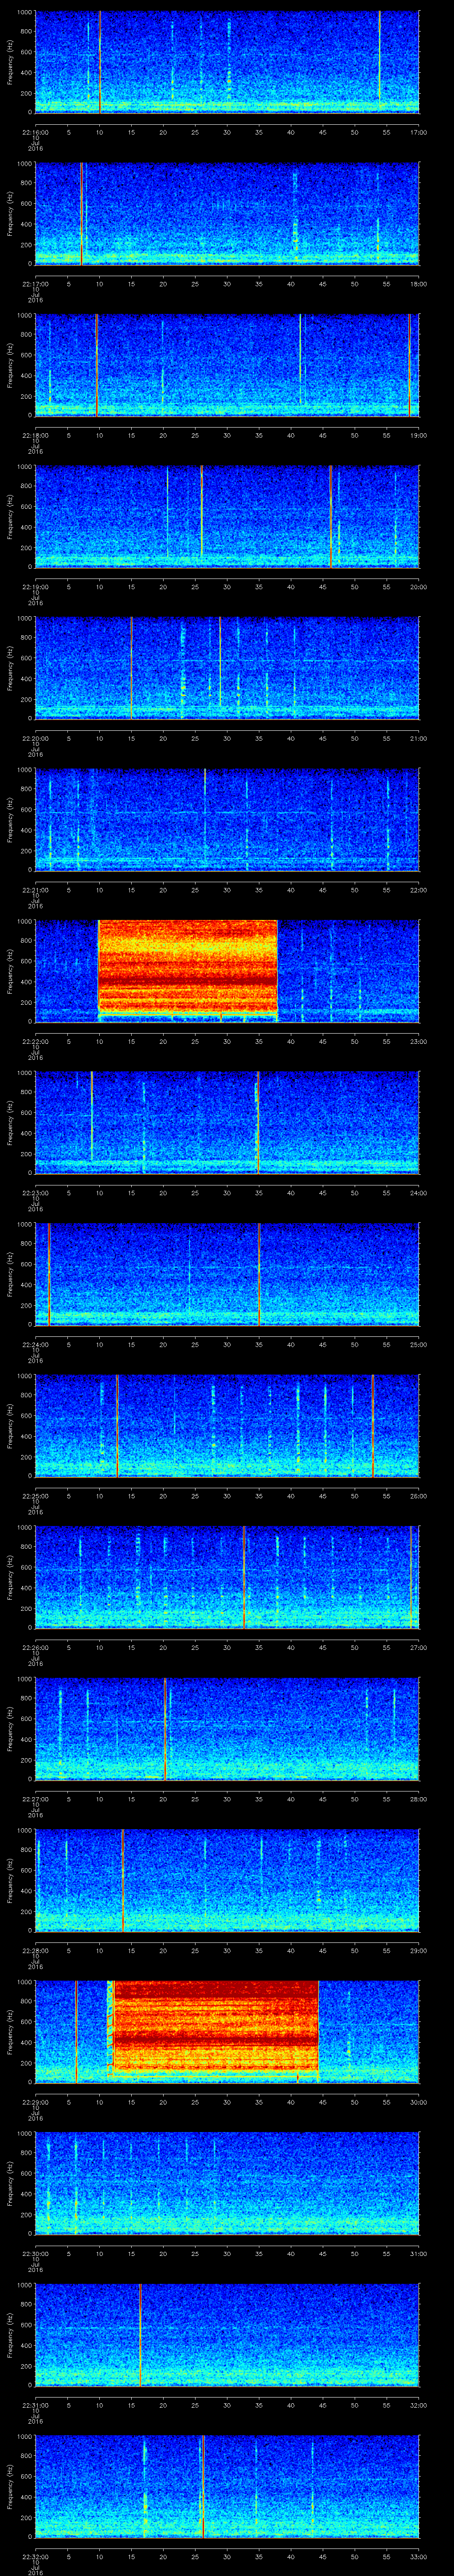Click the spectrogram panel starting at 22:21:00
The image size is (454, 2576).
point(227,820)
